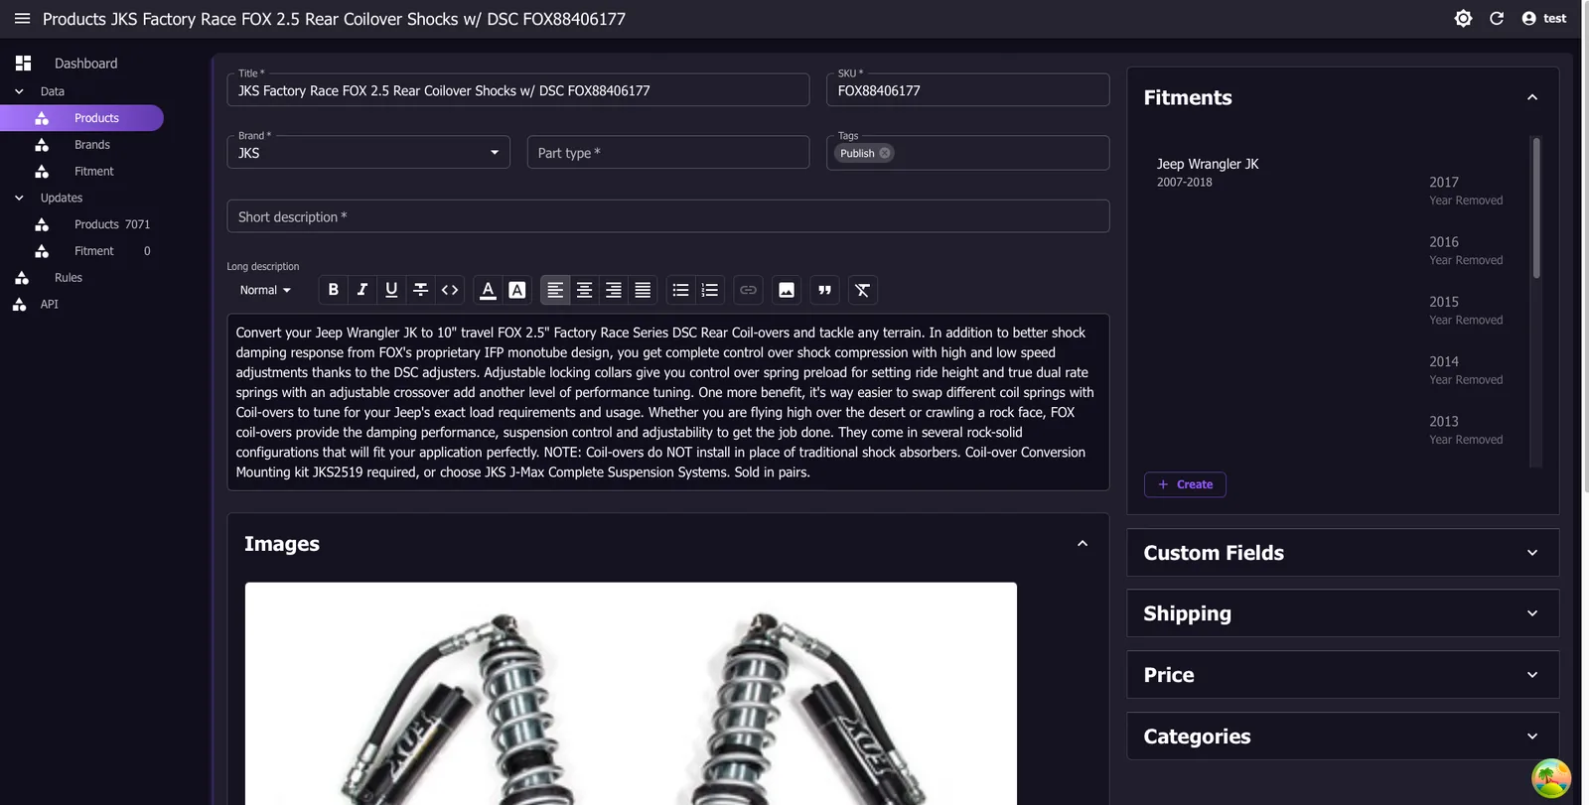The image size is (1589, 805).
Task: Open the text color picker
Action: 488,290
